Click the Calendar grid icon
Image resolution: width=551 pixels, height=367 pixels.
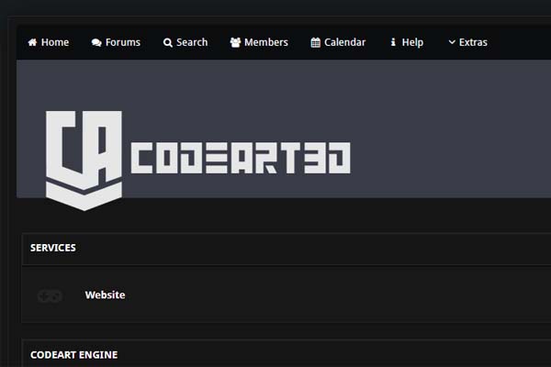pyautogui.click(x=316, y=42)
